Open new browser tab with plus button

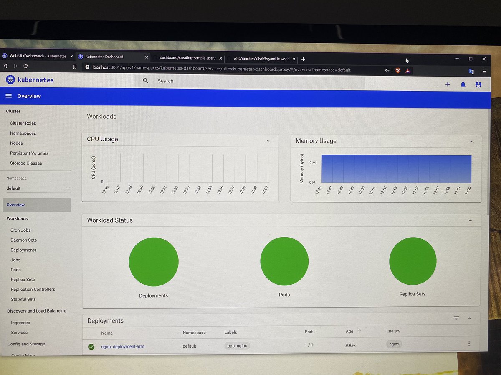303,59
